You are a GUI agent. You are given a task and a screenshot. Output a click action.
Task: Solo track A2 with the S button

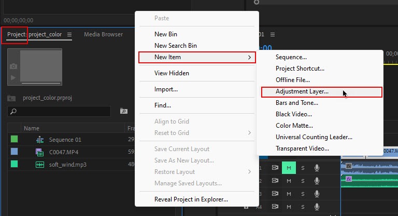click(x=303, y=181)
